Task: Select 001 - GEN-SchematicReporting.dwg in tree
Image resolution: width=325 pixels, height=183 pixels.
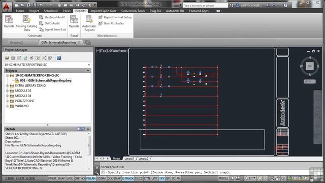Action: (x=46, y=80)
